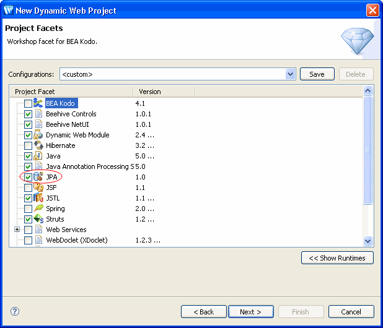Click the Java version 5.0 cell
This screenshot has height=328, width=383.
coord(145,156)
